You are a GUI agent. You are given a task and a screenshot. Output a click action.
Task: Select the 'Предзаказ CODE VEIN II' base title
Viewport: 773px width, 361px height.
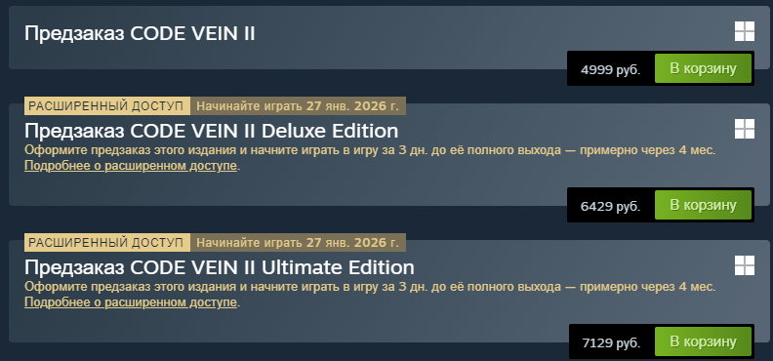point(140,33)
